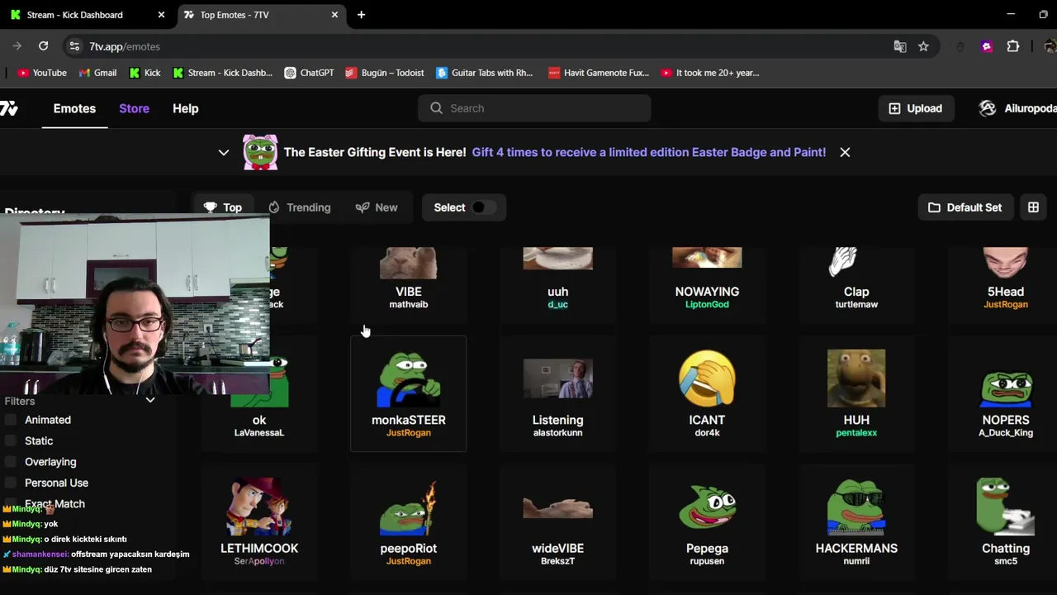View site information icon in address bar

74,46
